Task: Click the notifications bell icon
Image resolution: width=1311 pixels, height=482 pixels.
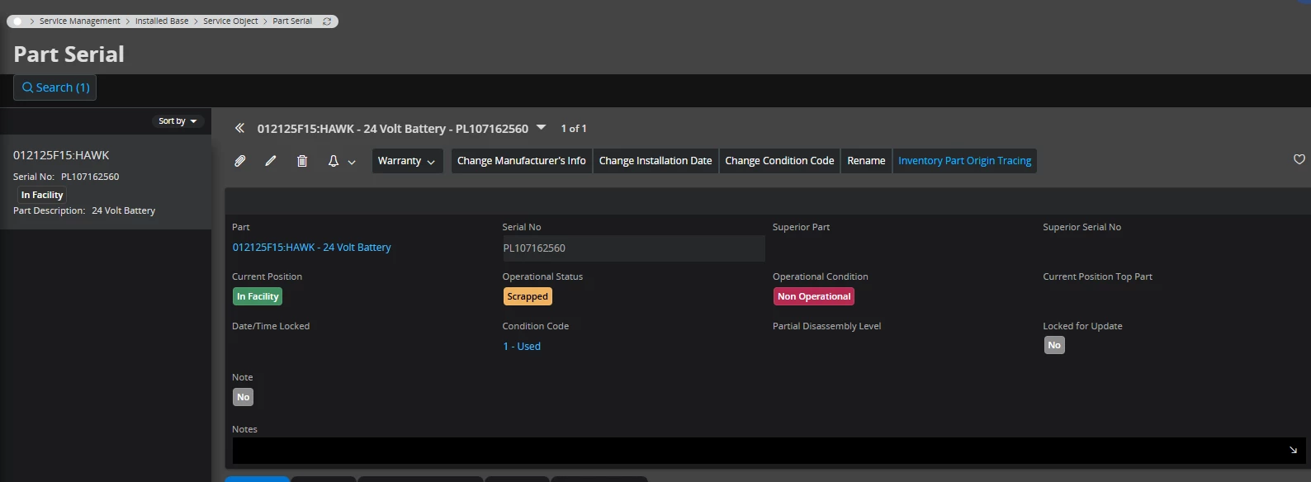Action: (x=334, y=161)
